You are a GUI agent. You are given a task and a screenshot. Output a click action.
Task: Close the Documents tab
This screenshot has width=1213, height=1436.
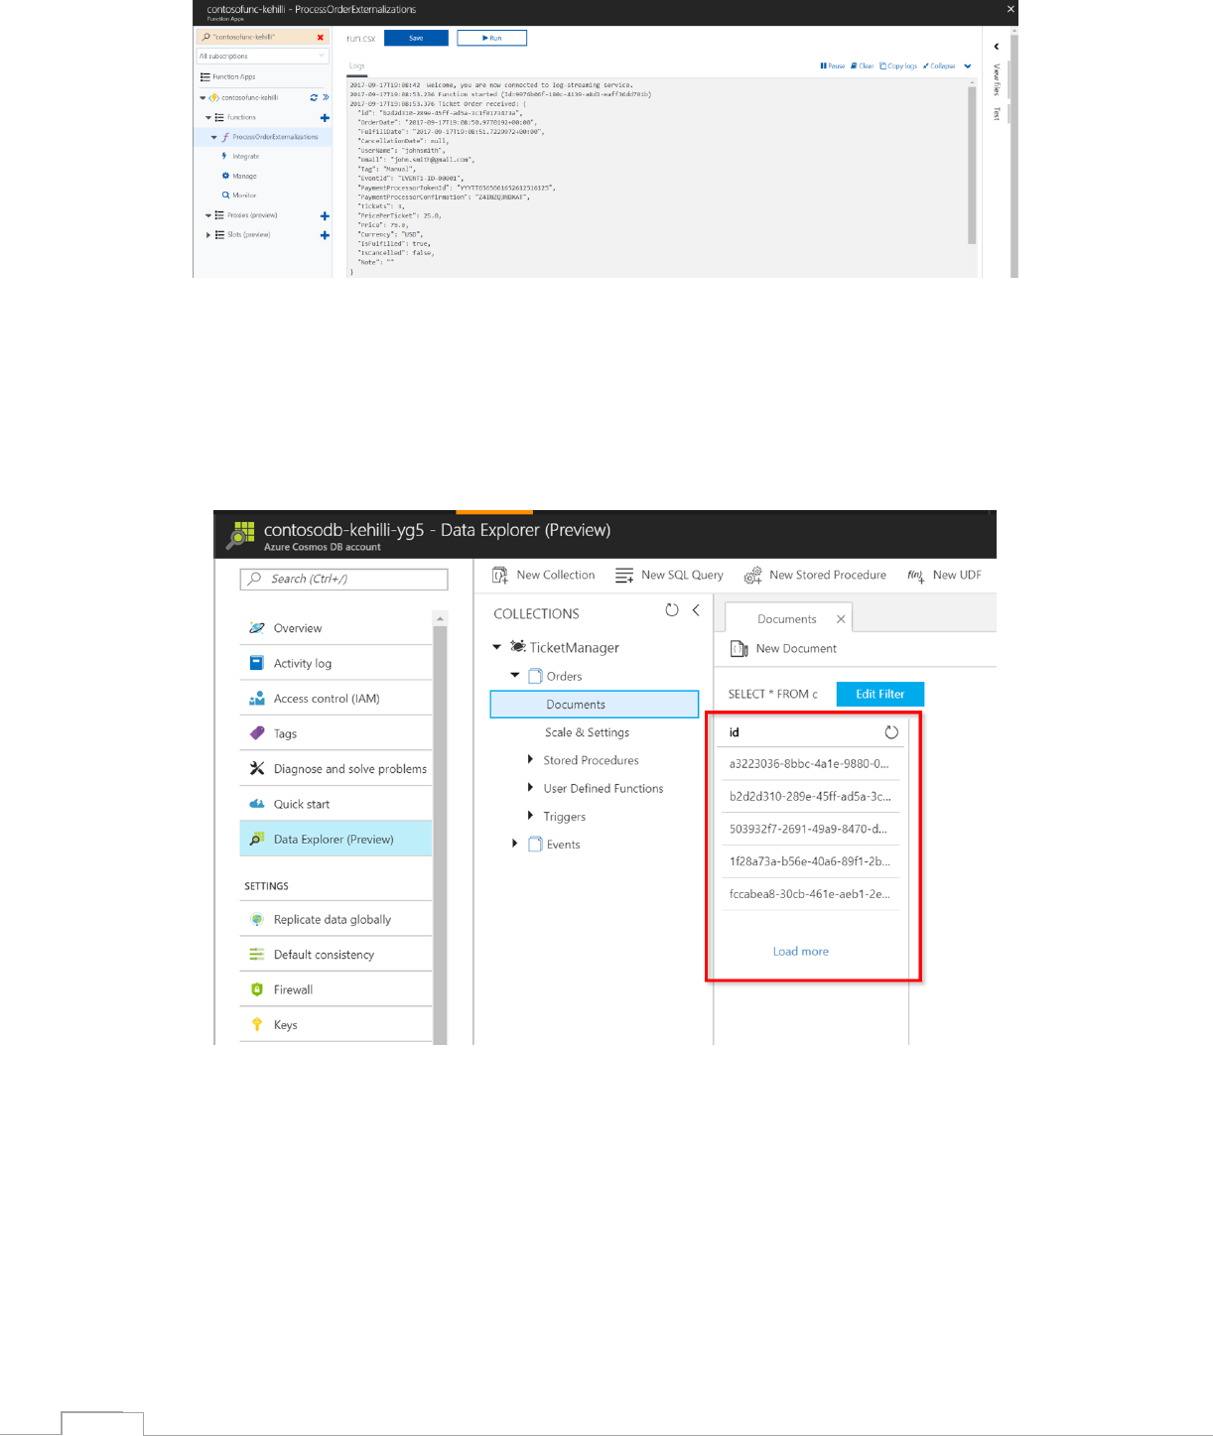pos(841,618)
